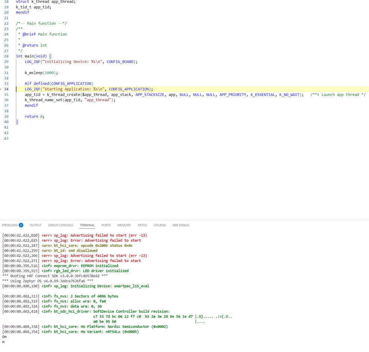Open the NRF DEBUG tab
Image resolution: width=369 pixels, height=352 pixels.
coord(180,225)
